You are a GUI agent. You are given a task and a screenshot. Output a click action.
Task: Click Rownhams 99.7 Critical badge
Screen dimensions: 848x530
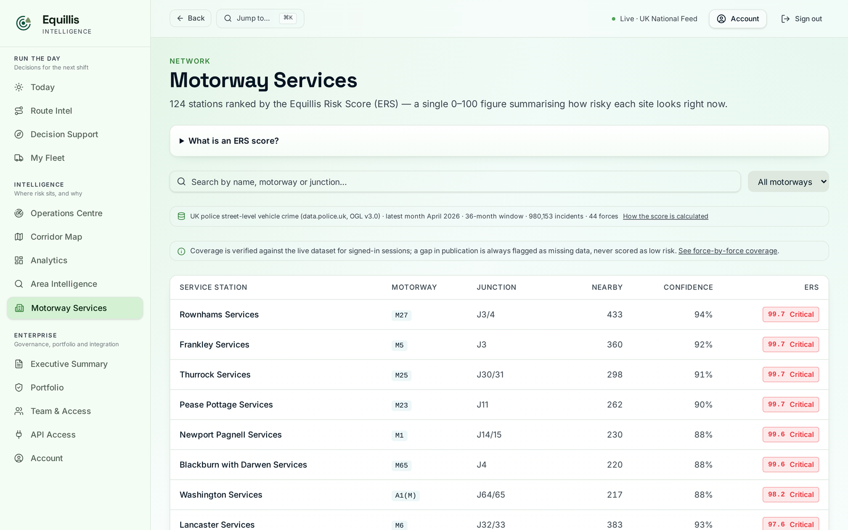791,315
